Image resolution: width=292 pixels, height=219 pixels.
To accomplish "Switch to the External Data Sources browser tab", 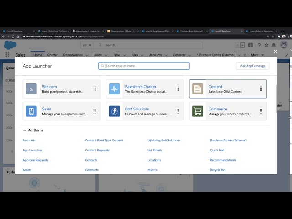I will click(157, 31).
